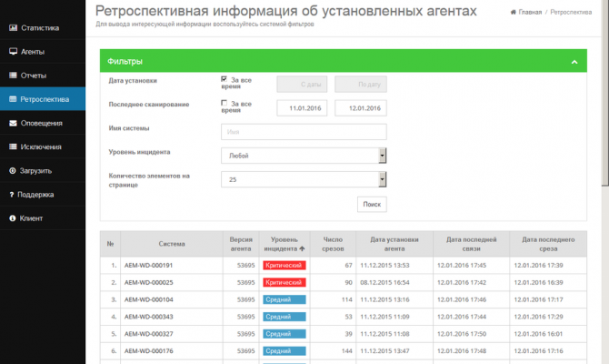Click the Статистика chart icon in the sidebar

14,28
